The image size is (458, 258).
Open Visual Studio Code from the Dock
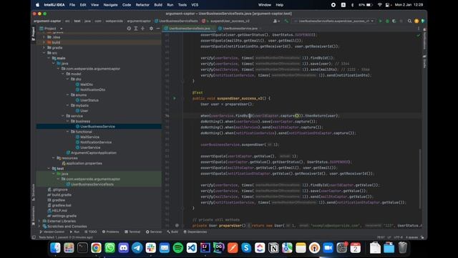pyautogui.click(x=192, y=248)
